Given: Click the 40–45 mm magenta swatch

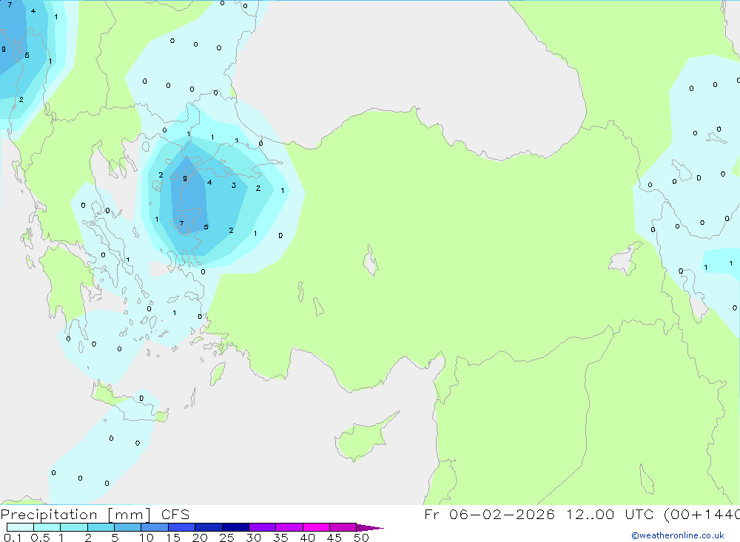Looking at the screenshot, I should [316, 527].
